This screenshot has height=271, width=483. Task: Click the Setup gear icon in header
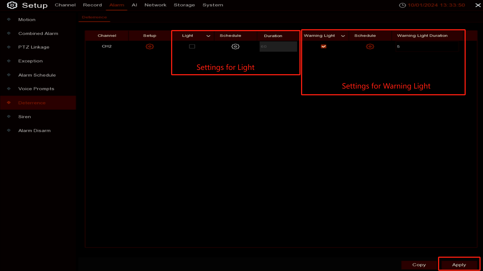[x=12, y=5]
